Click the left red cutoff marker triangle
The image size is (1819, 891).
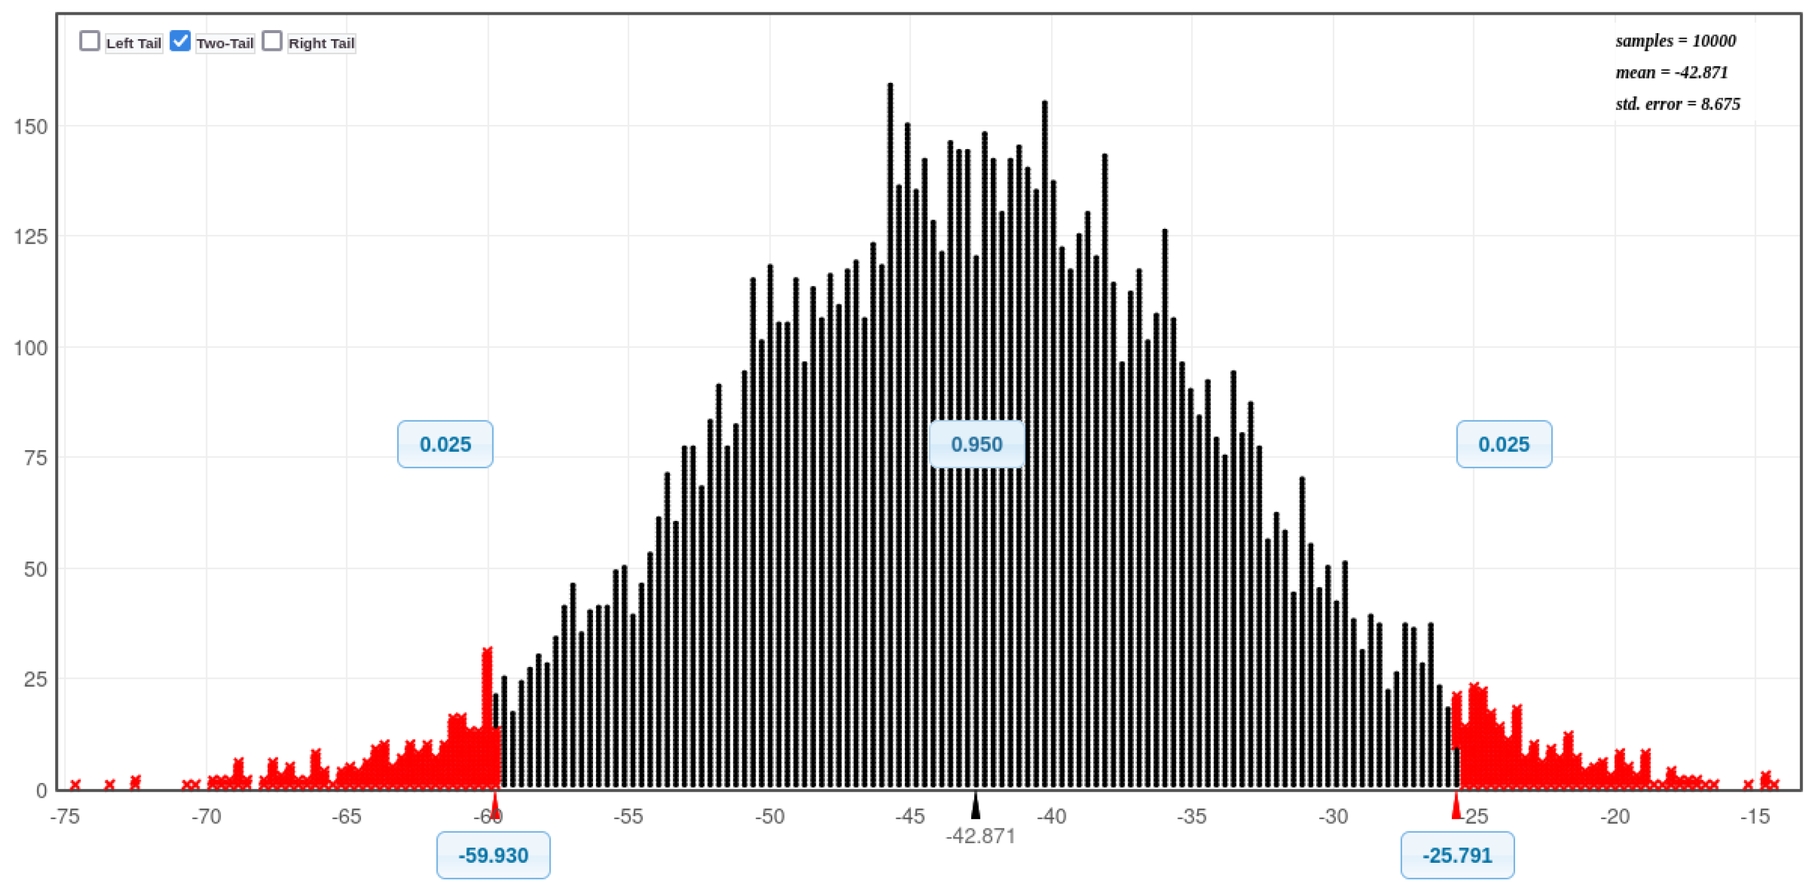coord(495,806)
